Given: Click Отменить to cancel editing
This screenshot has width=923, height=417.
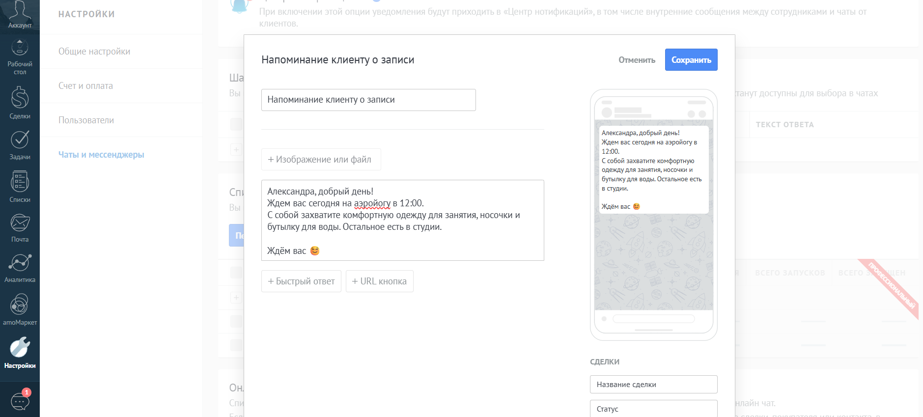Looking at the screenshot, I should (637, 60).
